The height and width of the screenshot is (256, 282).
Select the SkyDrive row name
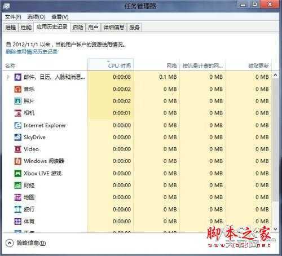[34, 138]
